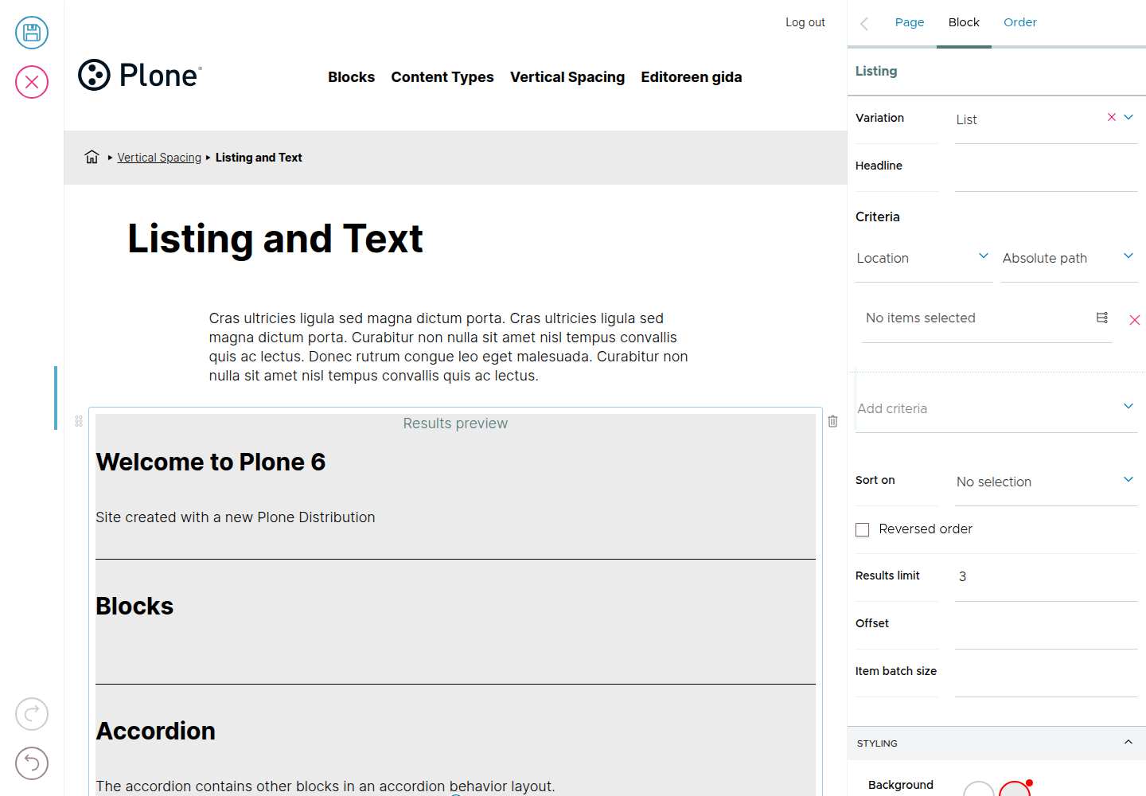Tick the Reversed order checkbox
This screenshot has width=1146, height=796.
(863, 530)
